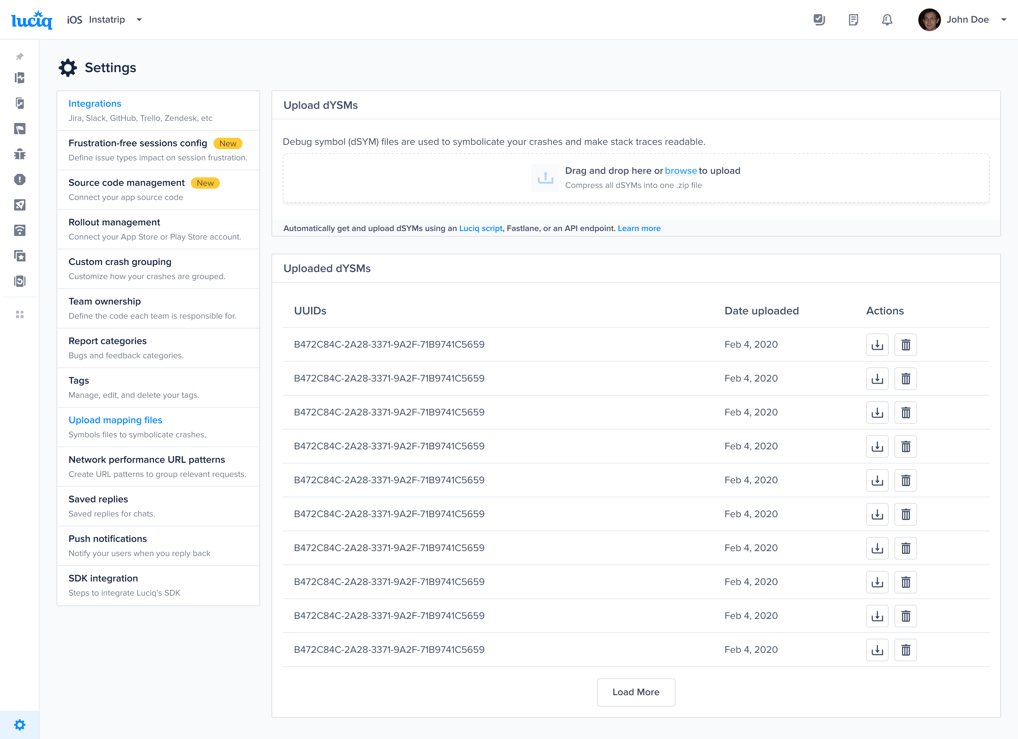Click John Doe's avatar picture
This screenshot has width=1018, height=739.
pyautogui.click(x=929, y=20)
